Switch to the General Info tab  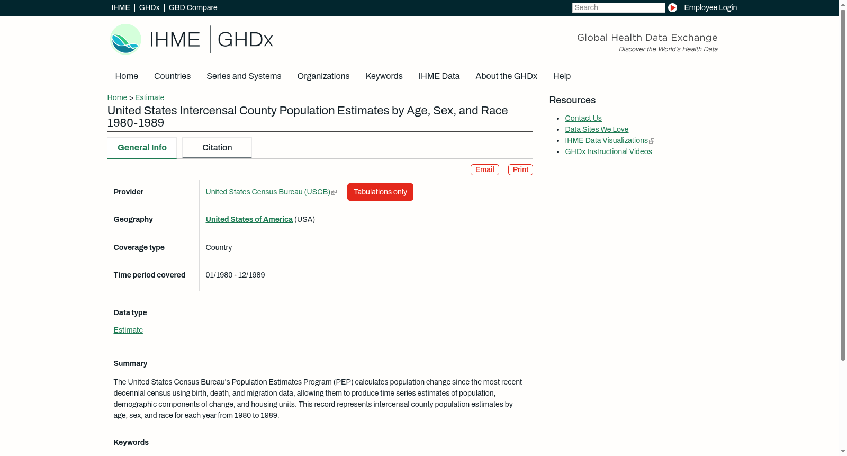142,148
